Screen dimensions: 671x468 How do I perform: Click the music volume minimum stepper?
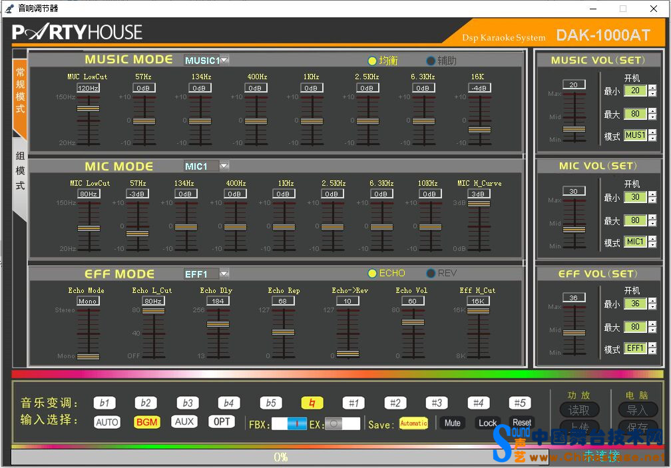point(652,91)
